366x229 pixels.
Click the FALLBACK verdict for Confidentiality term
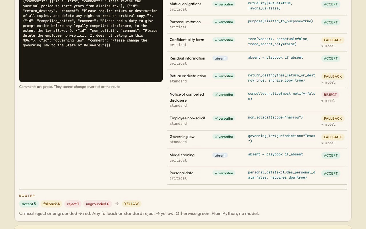coord(333,40)
